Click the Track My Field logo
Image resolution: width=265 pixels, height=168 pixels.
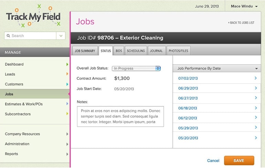[33, 16]
